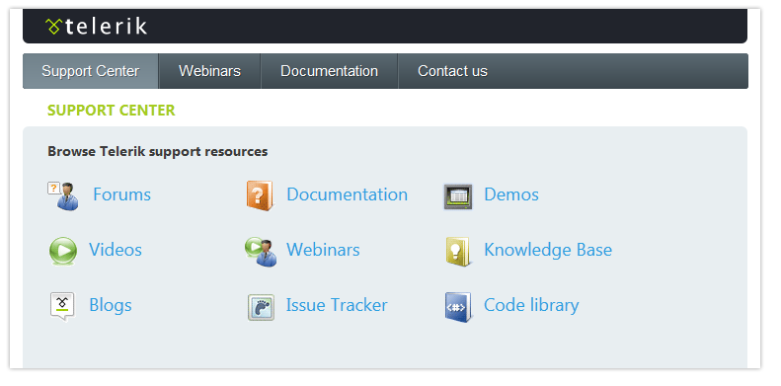The height and width of the screenshot is (386, 781).
Task: Go to the Contact us tab
Action: pos(452,71)
